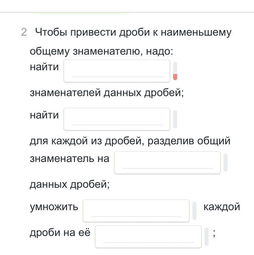
Task: Click the text "знаменатель на"
Action: pyautogui.click(x=69, y=158)
